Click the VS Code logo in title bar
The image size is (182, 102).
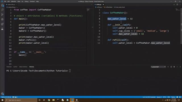pos(2,1)
